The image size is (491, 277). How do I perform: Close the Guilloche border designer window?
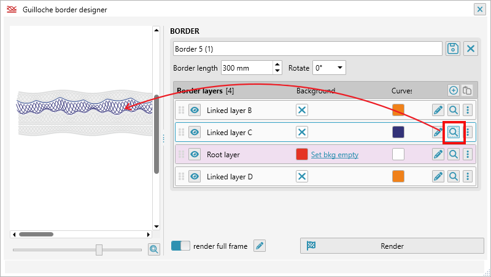click(480, 10)
